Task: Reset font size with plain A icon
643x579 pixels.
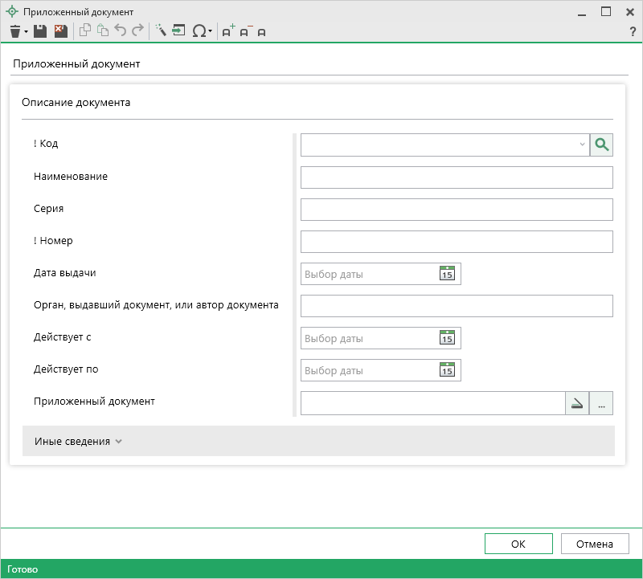Action: [262, 32]
